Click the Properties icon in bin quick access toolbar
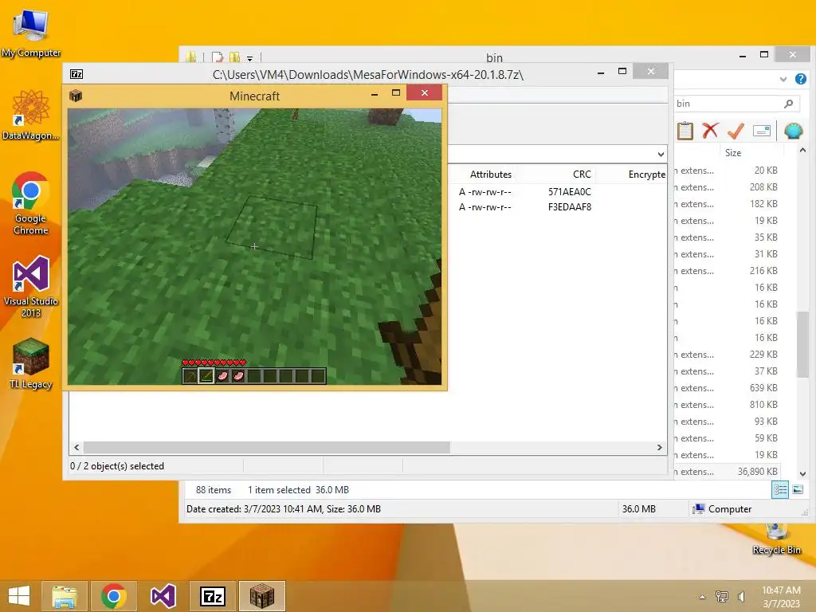Viewport: 816px width, 612px height. coord(217,57)
